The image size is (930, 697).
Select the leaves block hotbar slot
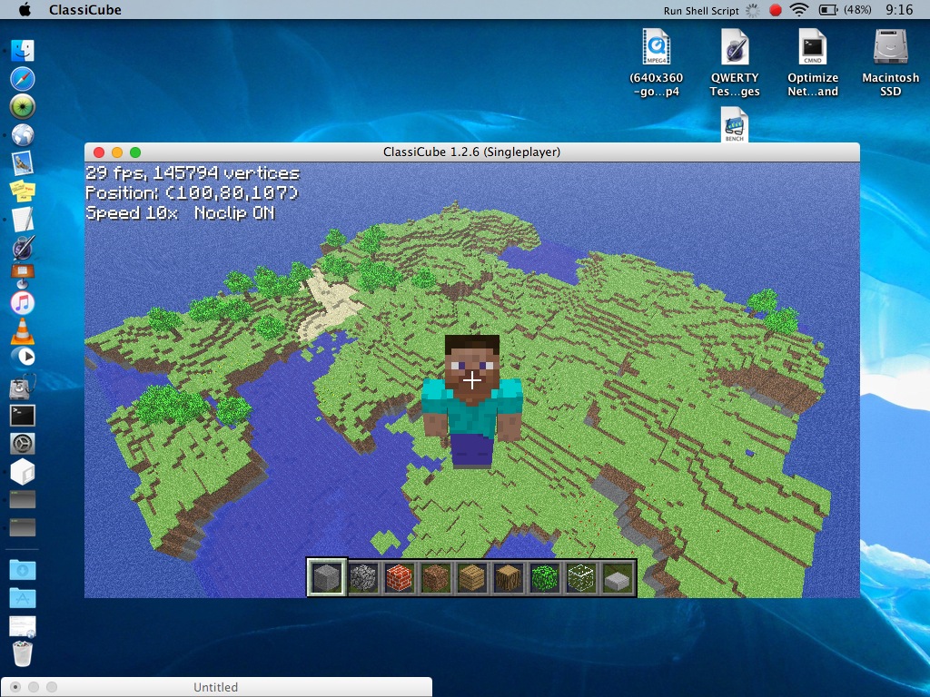[x=545, y=577]
